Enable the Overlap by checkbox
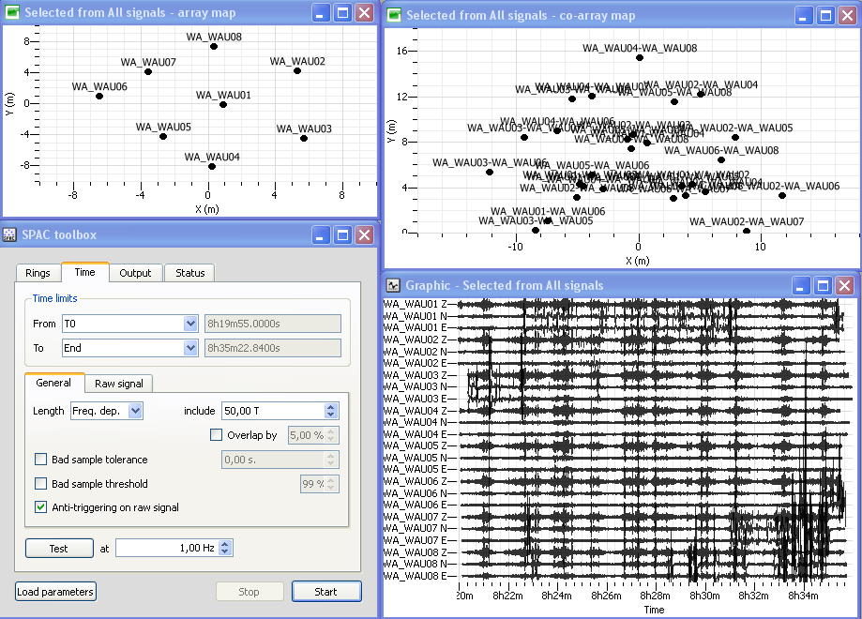The width and height of the screenshot is (862, 619). [217, 435]
